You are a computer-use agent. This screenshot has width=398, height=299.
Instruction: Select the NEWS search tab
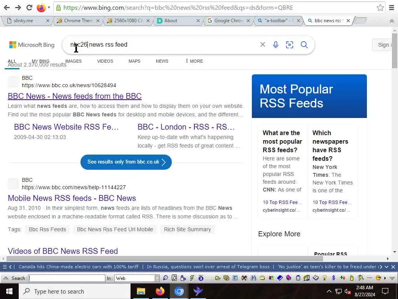[162, 61]
